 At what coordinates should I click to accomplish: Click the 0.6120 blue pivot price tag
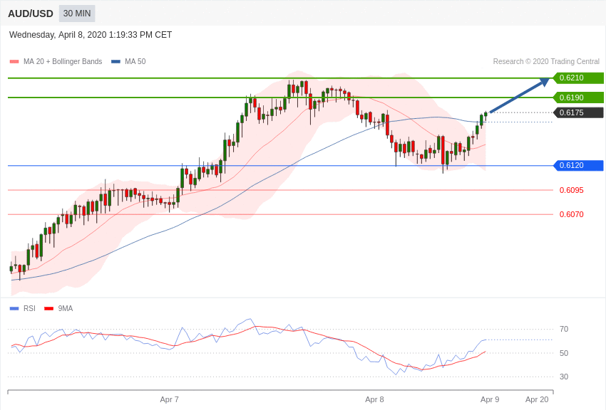click(x=578, y=165)
